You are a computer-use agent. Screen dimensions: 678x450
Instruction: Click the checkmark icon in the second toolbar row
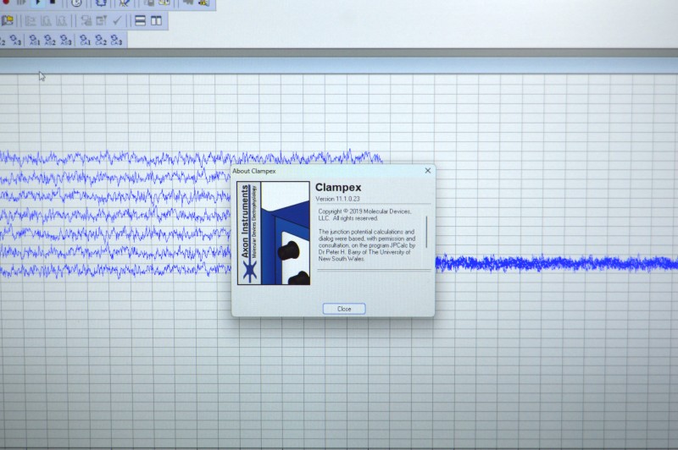click(x=118, y=20)
